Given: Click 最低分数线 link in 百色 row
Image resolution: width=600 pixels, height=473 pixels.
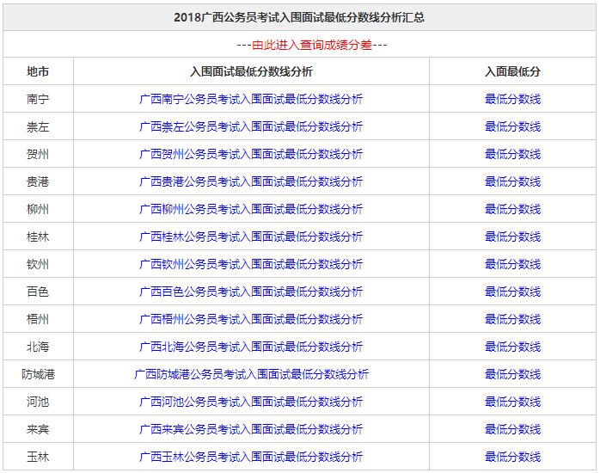Looking at the screenshot, I should (513, 292).
